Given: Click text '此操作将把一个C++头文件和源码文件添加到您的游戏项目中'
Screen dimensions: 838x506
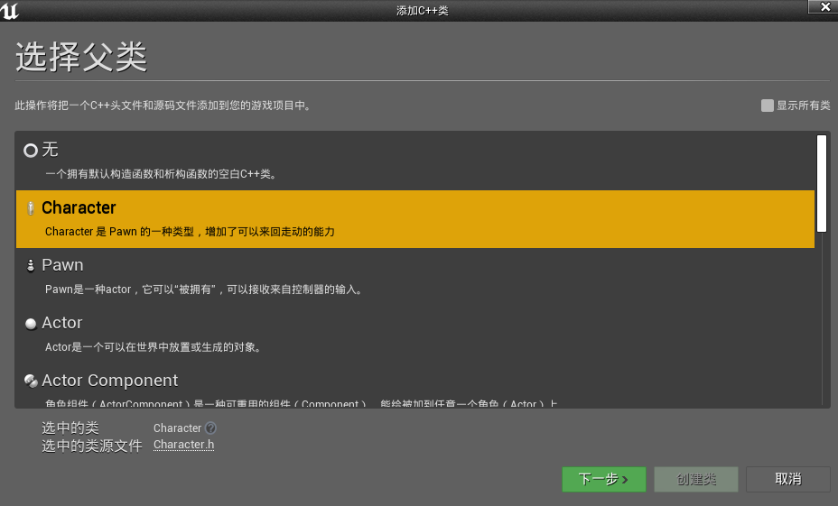Looking at the screenshot, I should pos(163,106).
